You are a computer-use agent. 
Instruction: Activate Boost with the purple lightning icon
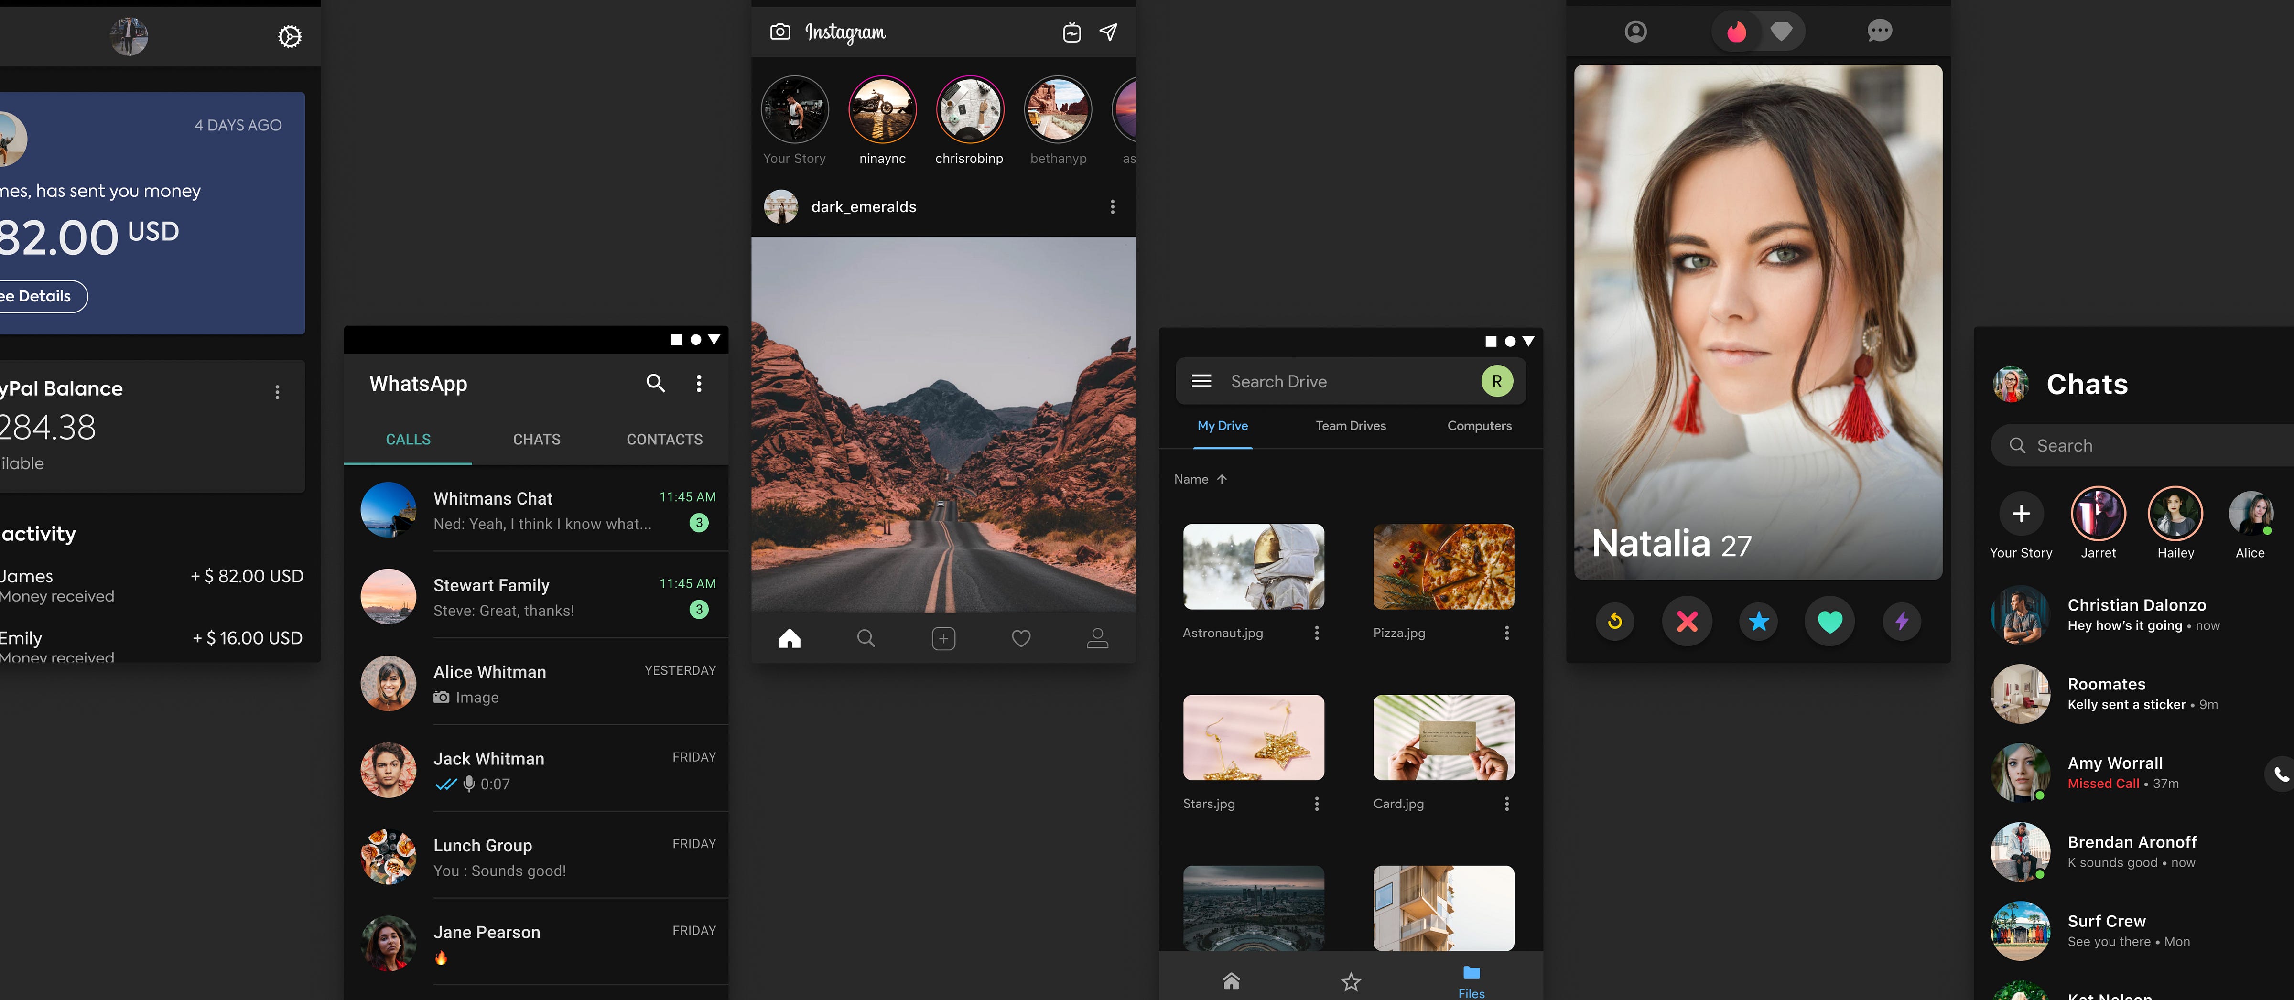tap(1901, 622)
